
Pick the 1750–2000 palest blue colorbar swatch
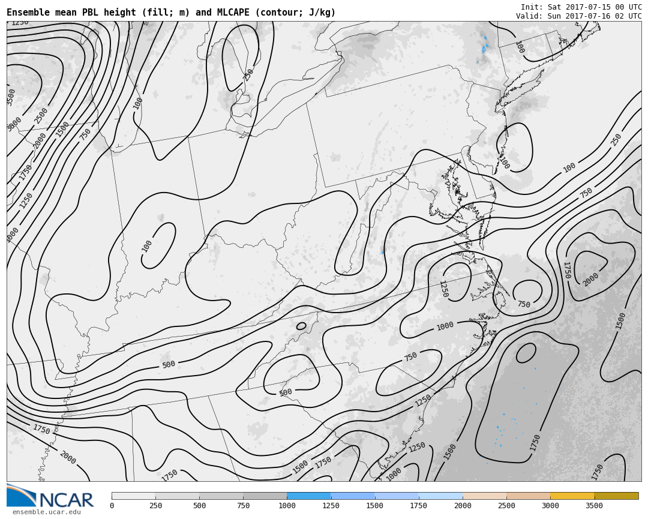pos(440,496)
